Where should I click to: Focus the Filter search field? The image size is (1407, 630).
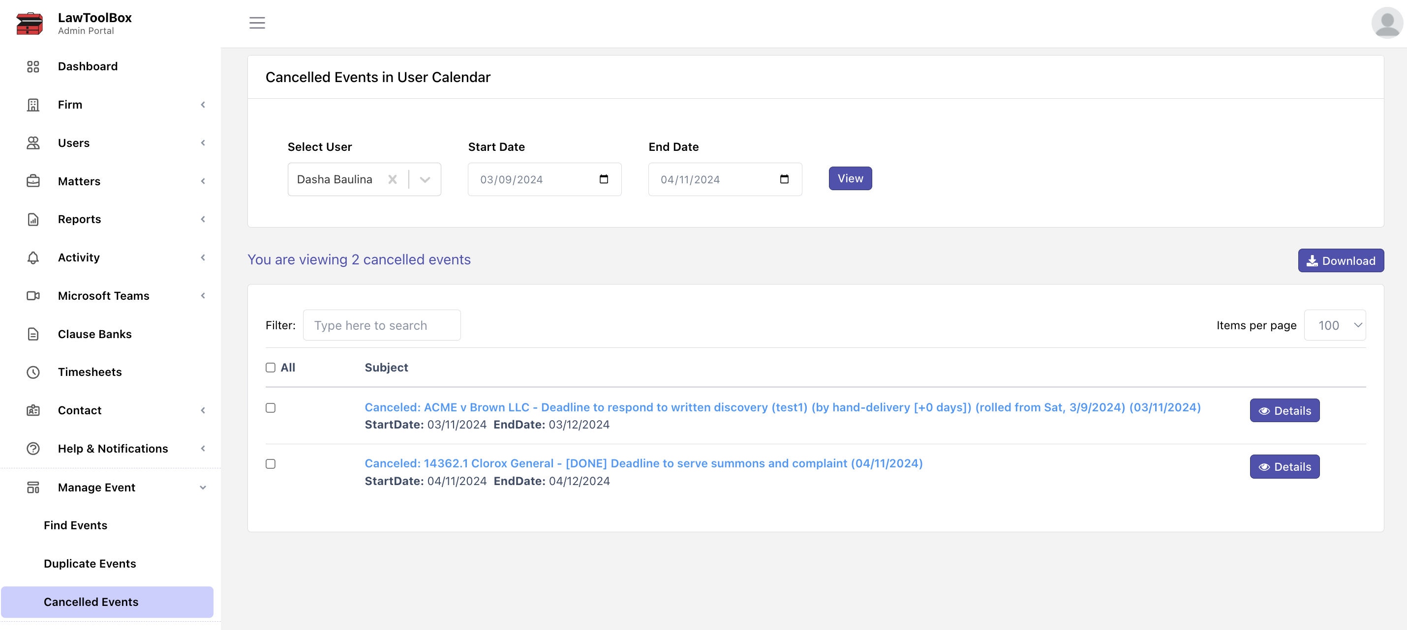[x=381, y=326]
